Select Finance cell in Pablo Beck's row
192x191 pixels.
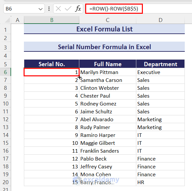(x=161, y=159)
